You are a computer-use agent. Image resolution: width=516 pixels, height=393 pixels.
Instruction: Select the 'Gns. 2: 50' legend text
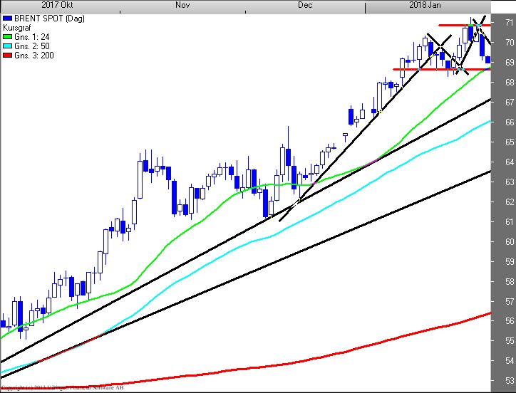pos(31,46)
